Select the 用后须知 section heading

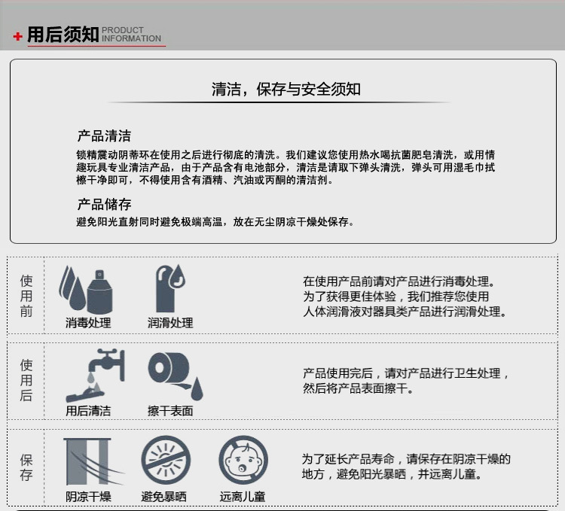[x=63, y=35]
